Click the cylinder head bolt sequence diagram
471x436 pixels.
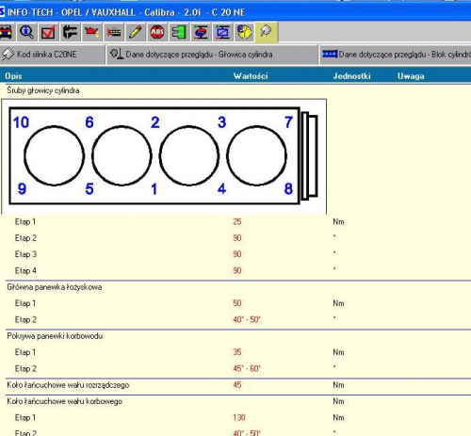click(x=164, y=156)
